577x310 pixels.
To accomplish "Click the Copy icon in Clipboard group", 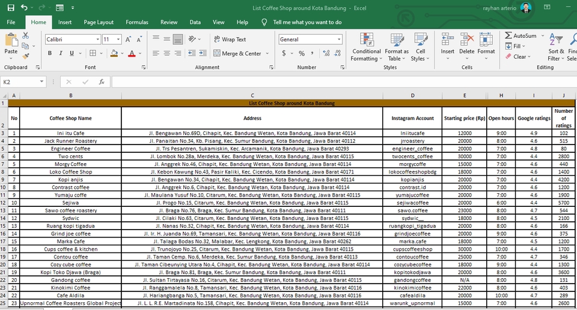I will pyautogui.click(x=25, y=46).
